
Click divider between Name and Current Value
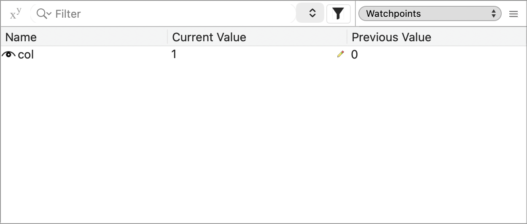tap(167, 37)
